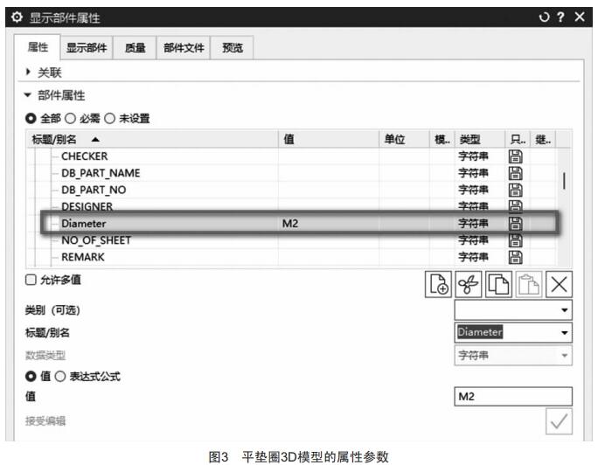Expand the 关联 section
The height and width of the screenshot is (465, 598).
tap(28, 72)
